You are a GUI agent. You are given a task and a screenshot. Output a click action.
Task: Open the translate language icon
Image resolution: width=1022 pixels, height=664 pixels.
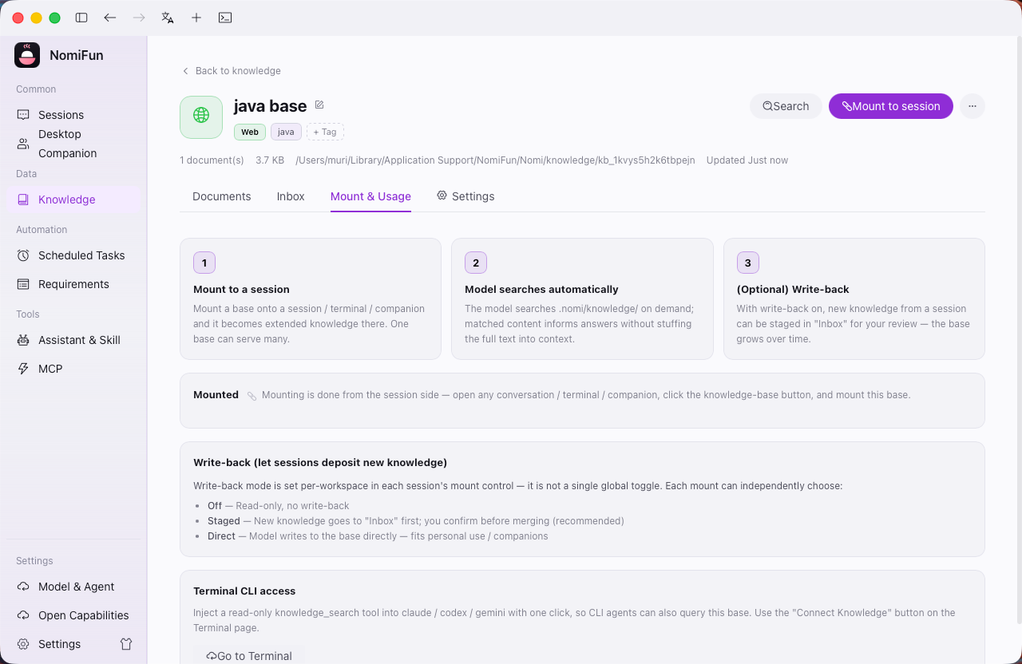pyautogui.click(x=168, y=18)
